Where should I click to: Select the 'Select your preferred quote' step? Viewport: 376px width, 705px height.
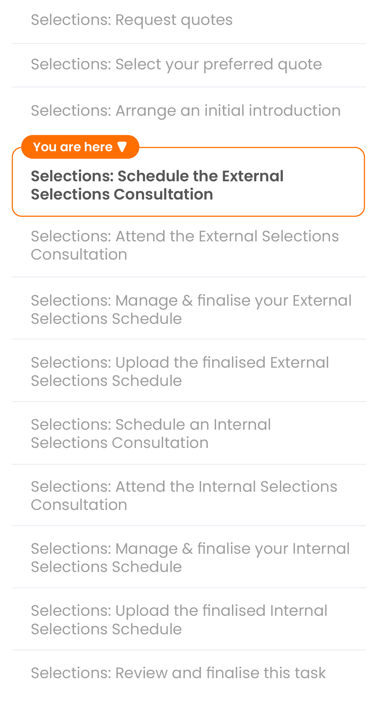tap(176, 64)
